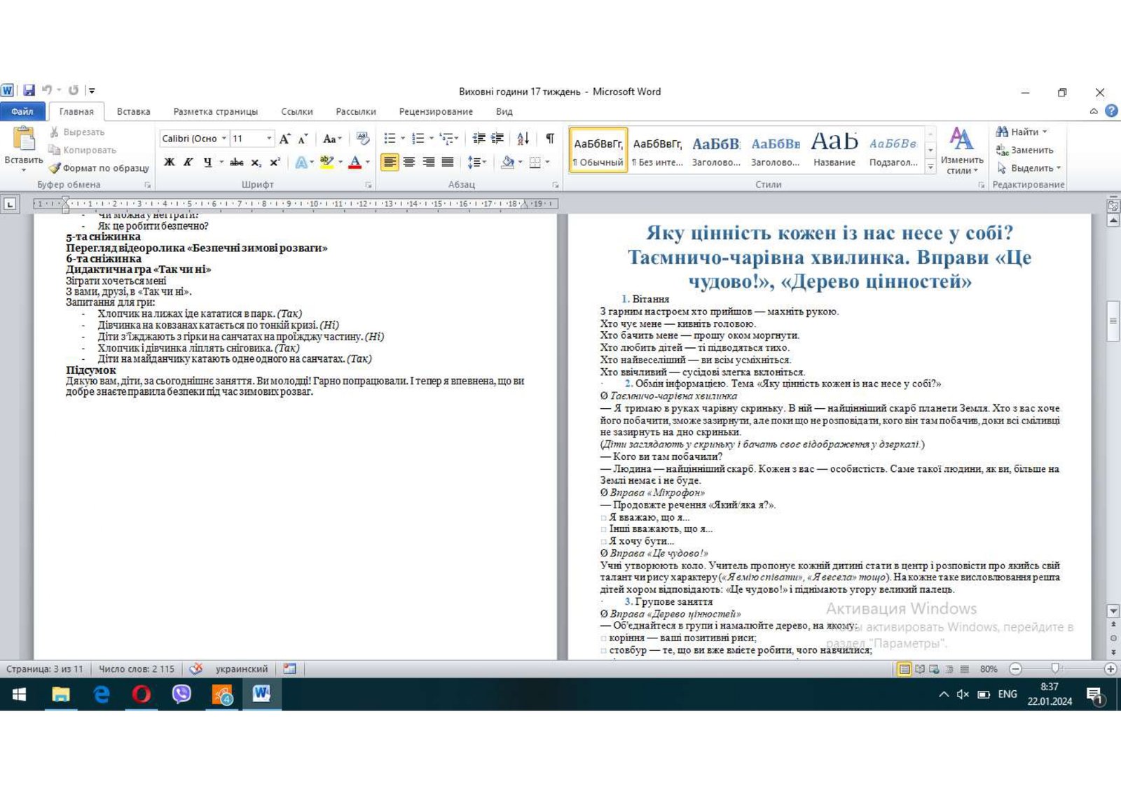The image size is (1121, 791).
Task: Open the font name Calibri dropdown
Action: tap(224, 139)
